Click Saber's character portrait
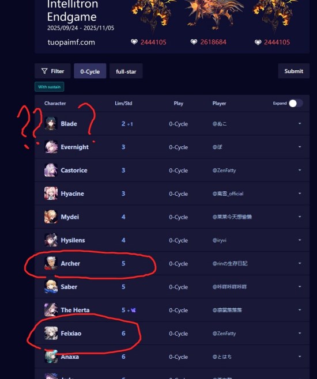Viewport: 317px width, 379px height. [x=51, y=287]
